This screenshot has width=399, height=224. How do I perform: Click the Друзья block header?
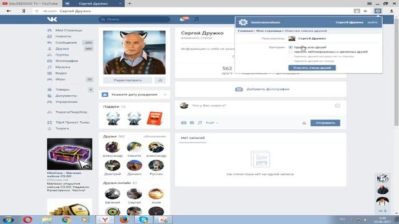tap(110, 136)
